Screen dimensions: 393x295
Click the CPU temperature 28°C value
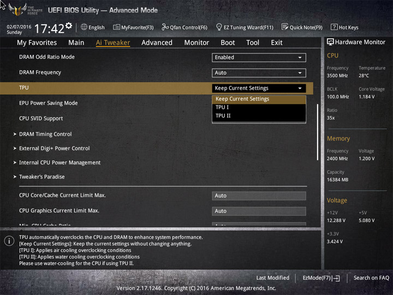364,76
